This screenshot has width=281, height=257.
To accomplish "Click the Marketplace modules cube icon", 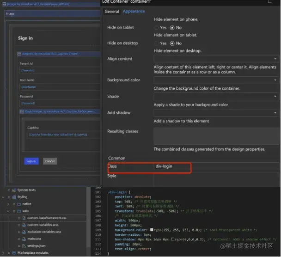I will 14,253.
